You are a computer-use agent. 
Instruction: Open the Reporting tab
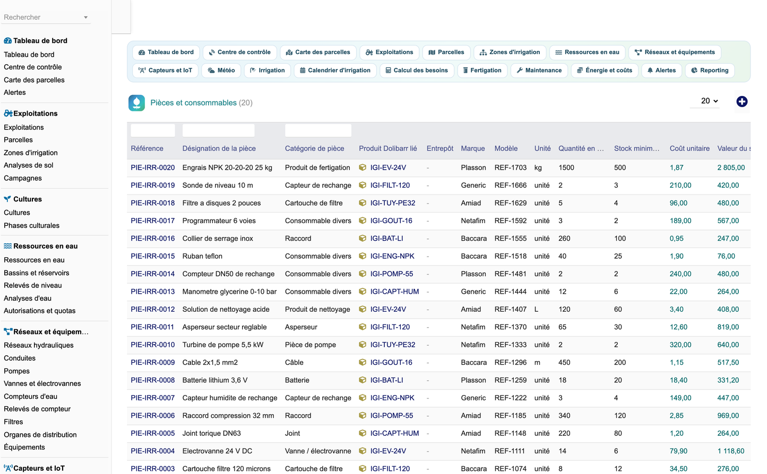710,71
